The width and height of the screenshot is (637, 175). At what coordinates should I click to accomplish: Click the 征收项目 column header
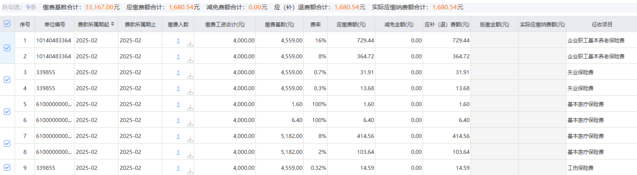point(602,24)
